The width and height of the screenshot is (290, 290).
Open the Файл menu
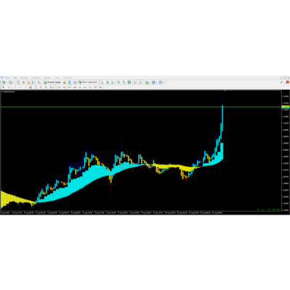7,78
